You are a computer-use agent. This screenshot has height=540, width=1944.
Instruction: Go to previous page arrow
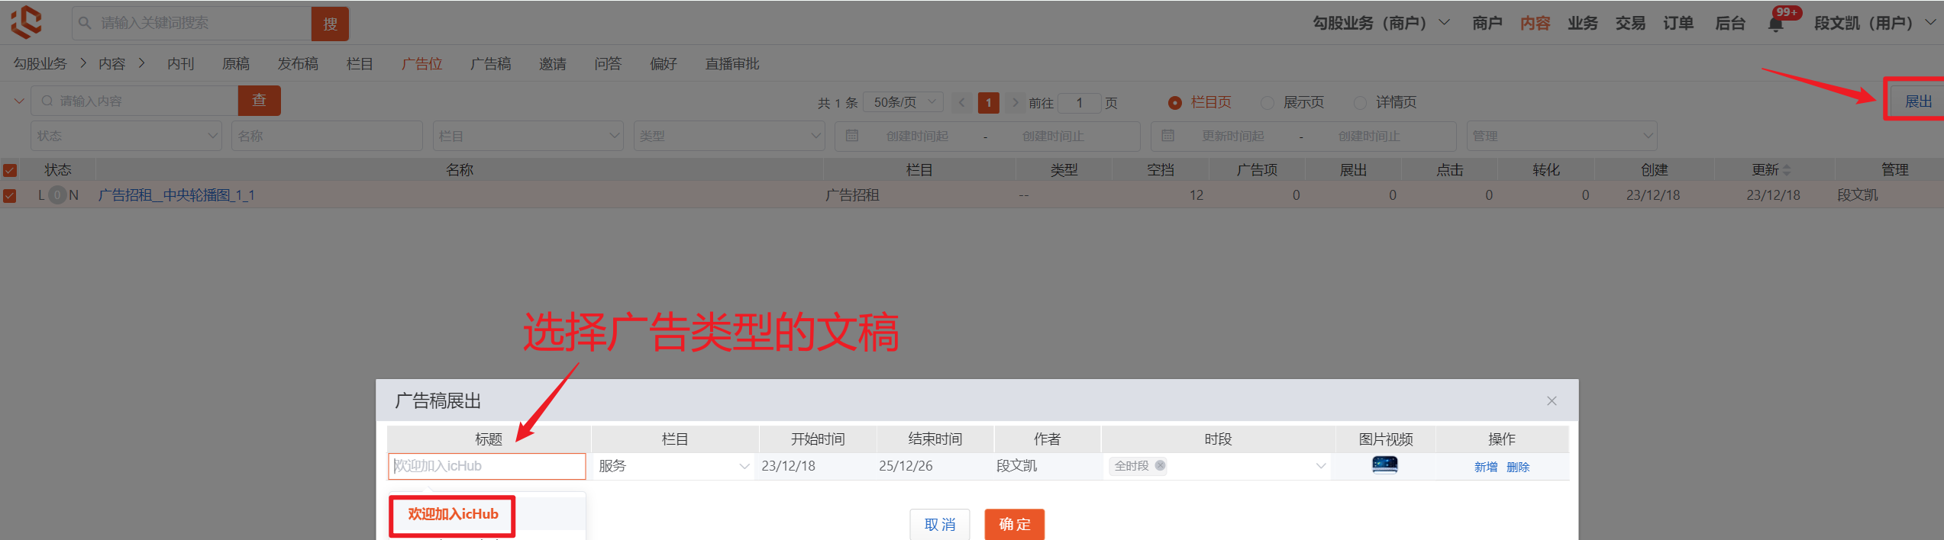(962, 102)
